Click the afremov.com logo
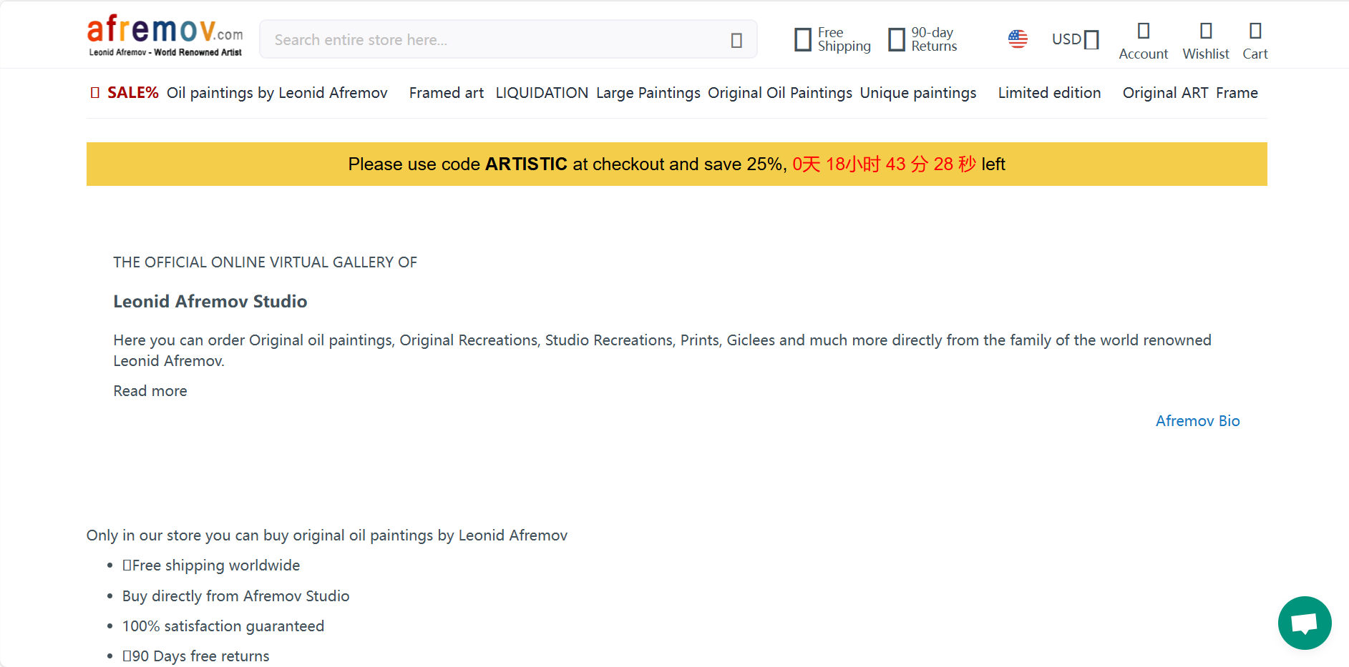 click(165, 36)
